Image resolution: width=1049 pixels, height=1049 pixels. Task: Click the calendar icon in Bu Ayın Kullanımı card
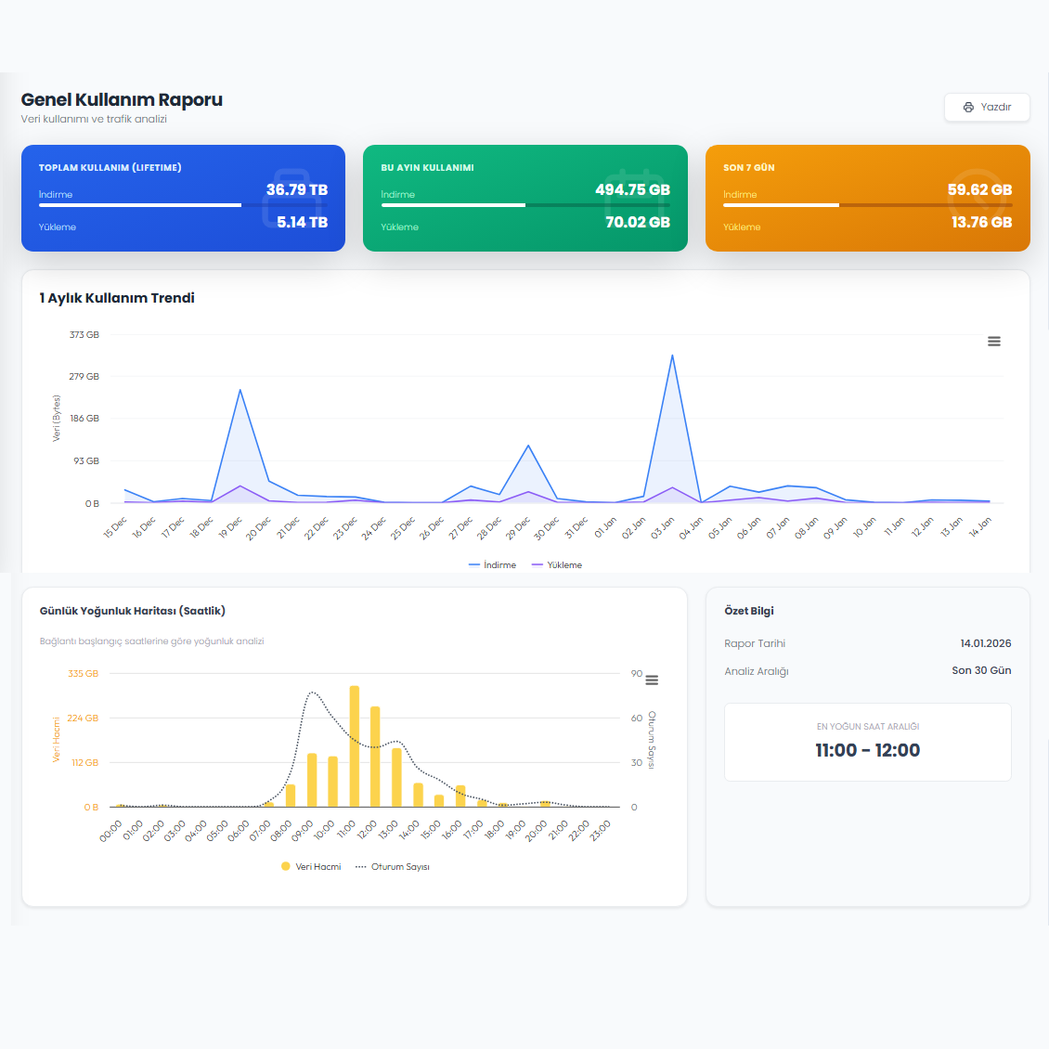(x=636, y=191)
